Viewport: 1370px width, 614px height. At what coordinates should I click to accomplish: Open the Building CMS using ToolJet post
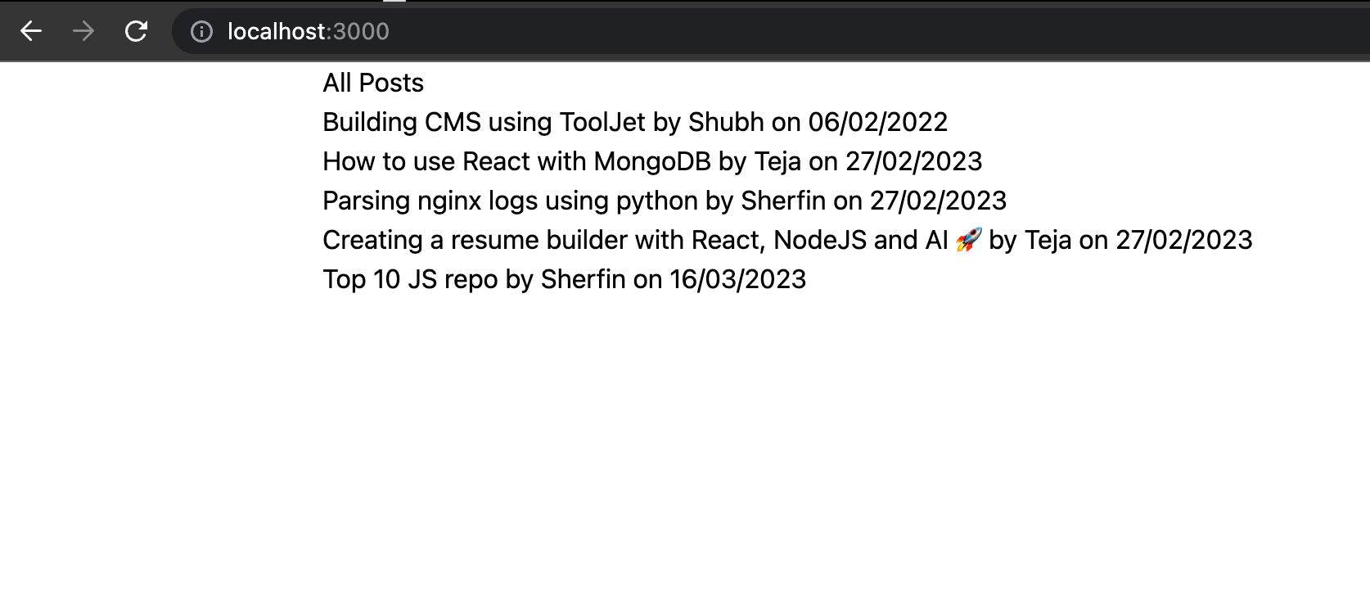click(484, 122)
